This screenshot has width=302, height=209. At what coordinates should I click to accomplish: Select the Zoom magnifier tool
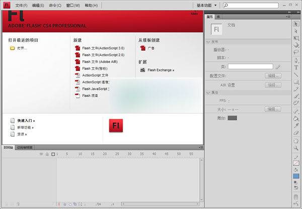(296, 148)
